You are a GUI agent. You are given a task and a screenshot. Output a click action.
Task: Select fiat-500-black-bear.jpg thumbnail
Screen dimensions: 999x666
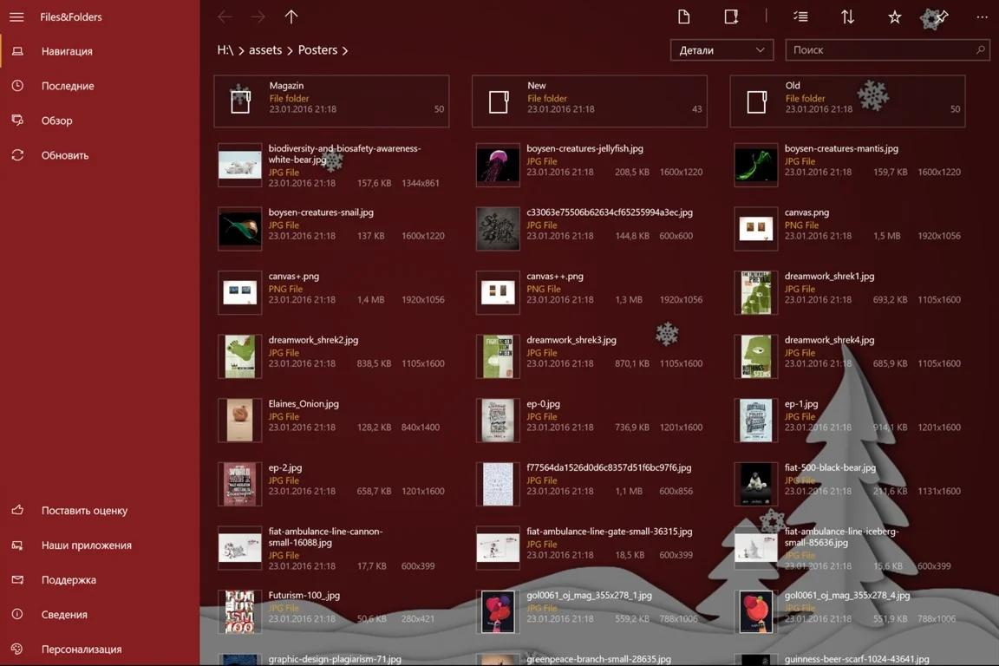pos(755,483)
